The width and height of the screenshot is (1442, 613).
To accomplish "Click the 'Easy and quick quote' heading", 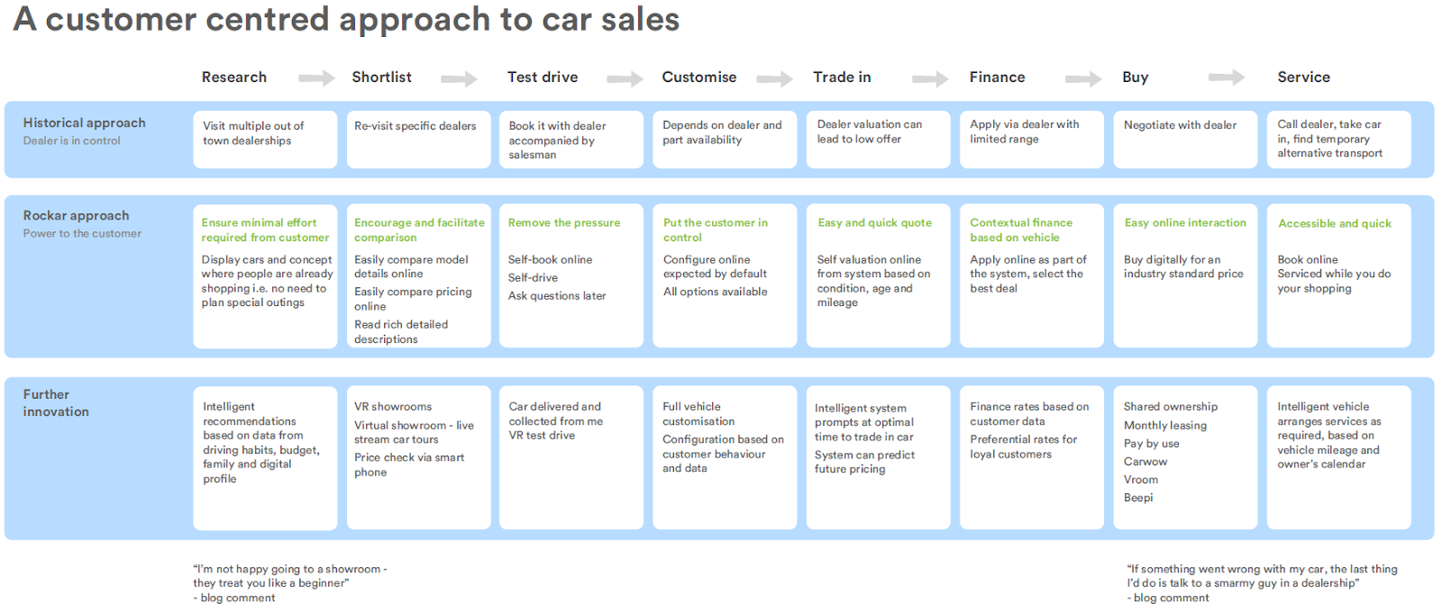I will tap(875, 222).
